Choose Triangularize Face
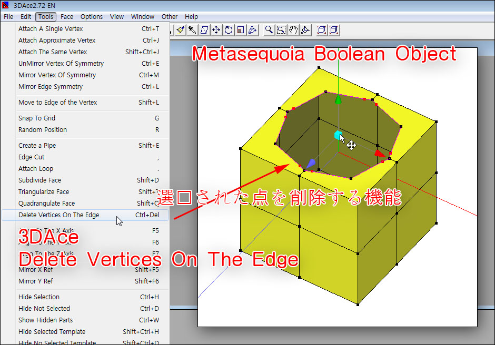 (x=85, y=192)
